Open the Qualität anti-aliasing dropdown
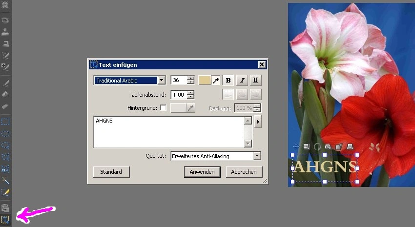415x227 pixels. pos(257,156)
